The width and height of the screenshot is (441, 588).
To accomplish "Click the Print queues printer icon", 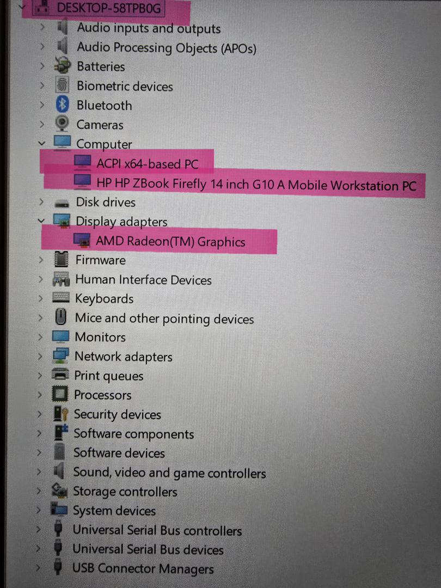I will (60, 375).
